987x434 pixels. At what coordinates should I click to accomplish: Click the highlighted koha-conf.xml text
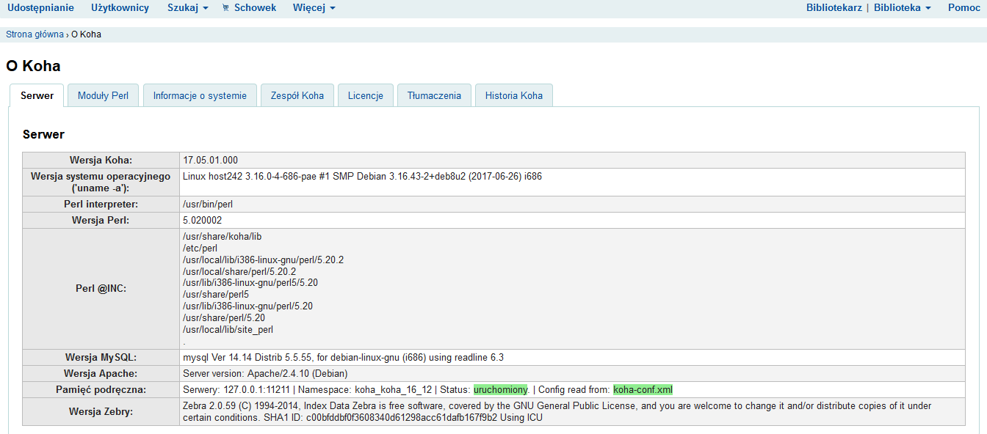click(643, 389)
